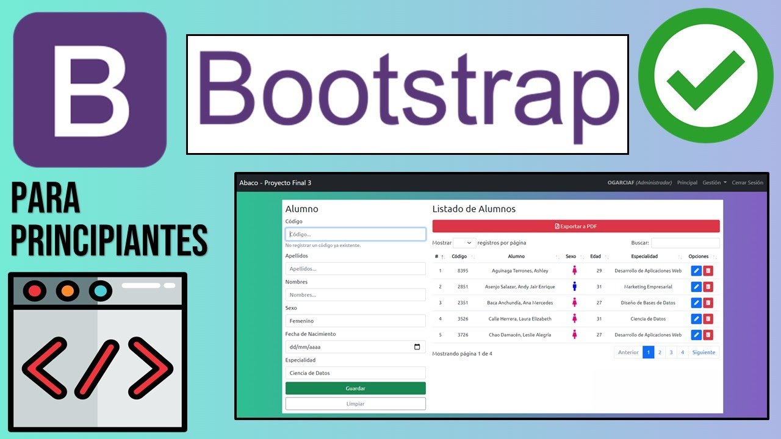This screenshot has width=781, height=439.
Task: Edit the Chao Damacén, Leslie Alegría row
Action: coord(696,335)
